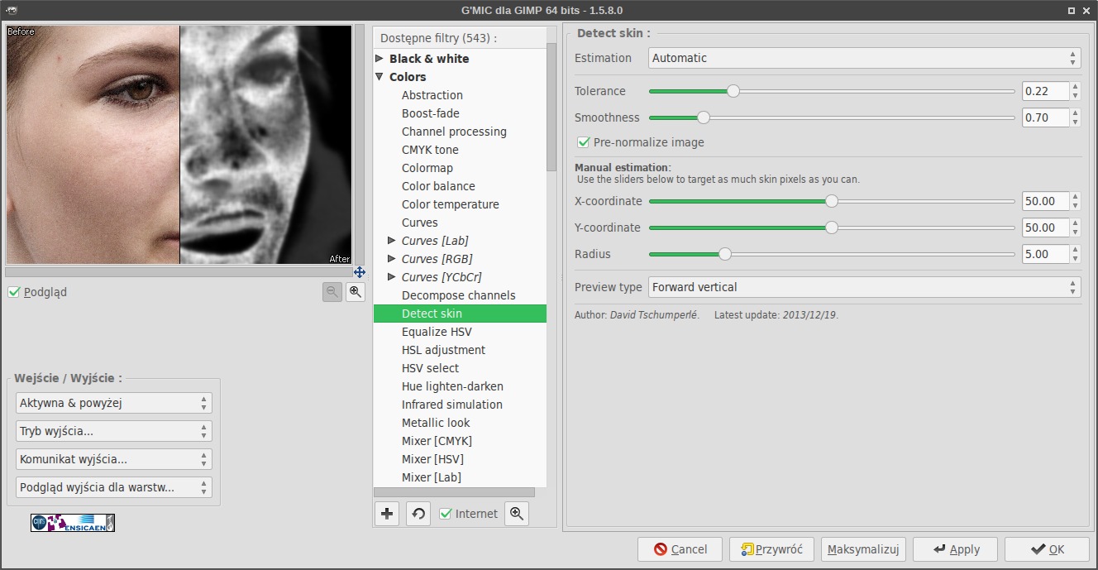The image size is (1098, 570).
Task: Open the filter search magnifier
Action: (517, 514)
